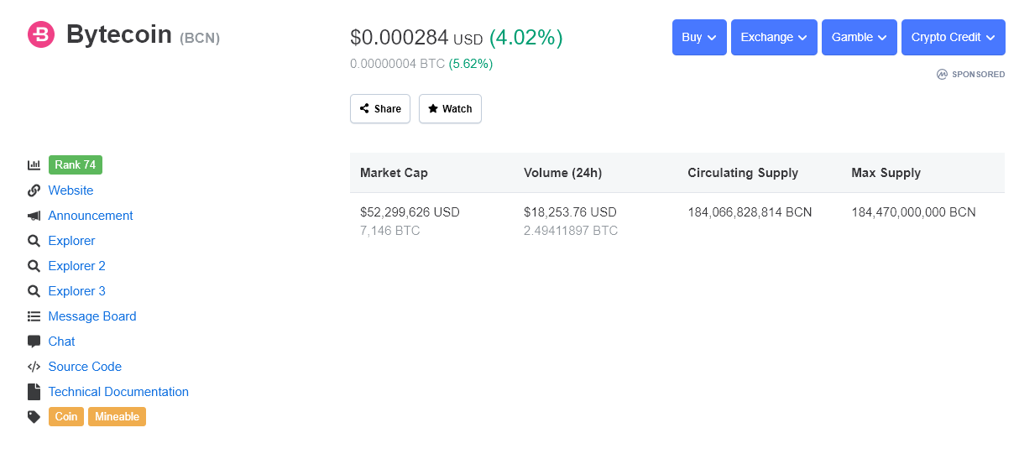Click the list icon beside Message Board
The width and height of the screenshot is (1019, 459).
tap(34, 316)
